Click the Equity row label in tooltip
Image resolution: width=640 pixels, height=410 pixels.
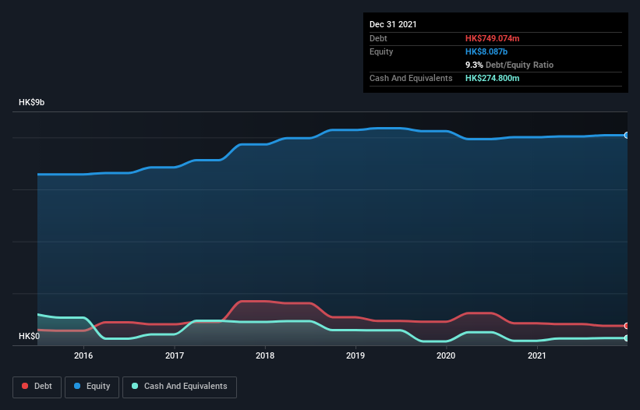pyautogui.click(x=381, y=51)
